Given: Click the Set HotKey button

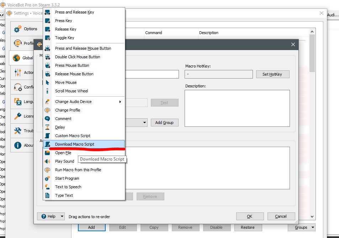Looking at the screenshot, I should (x=272, y=74).
